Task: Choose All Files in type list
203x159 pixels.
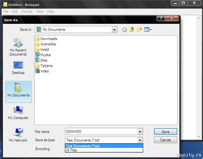Action: 104,150
